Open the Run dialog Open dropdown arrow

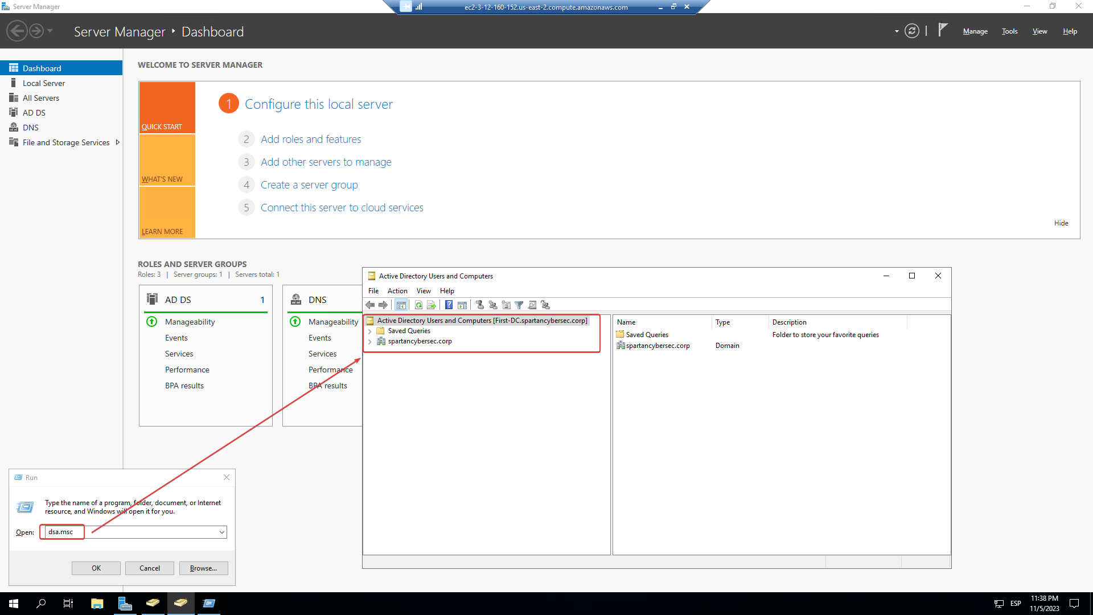(x=221, y=532)
